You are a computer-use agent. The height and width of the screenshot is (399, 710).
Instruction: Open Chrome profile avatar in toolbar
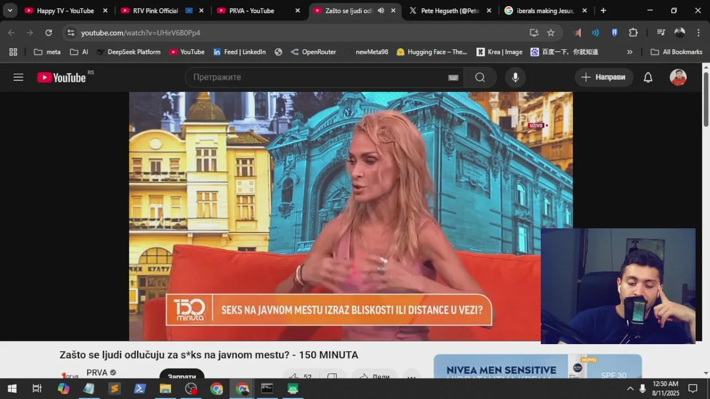tap(679, 33)
